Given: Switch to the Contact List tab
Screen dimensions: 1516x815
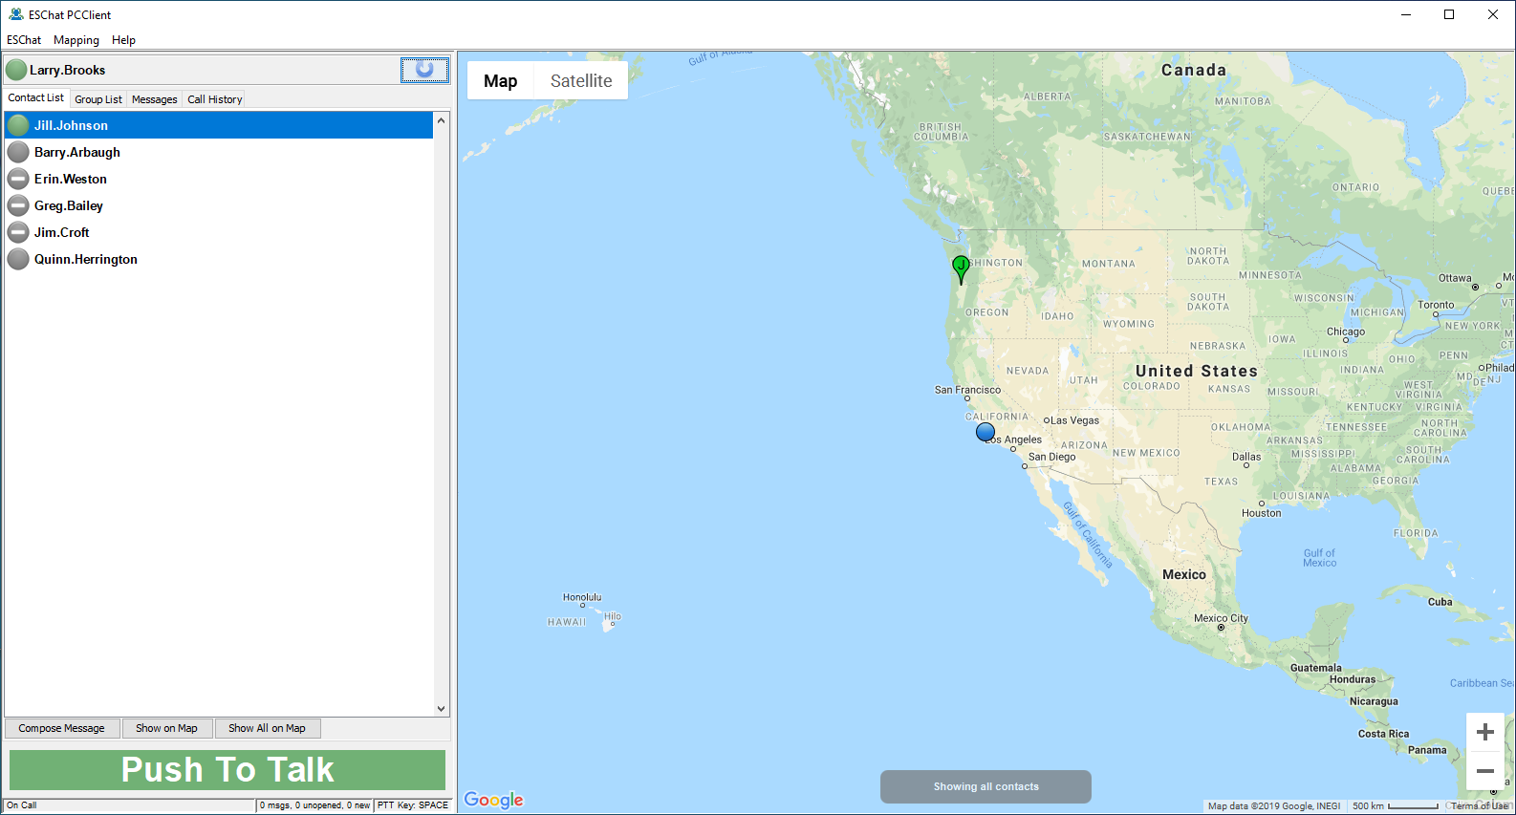Looking at the screenshot, I should click(x=36, y=97).
